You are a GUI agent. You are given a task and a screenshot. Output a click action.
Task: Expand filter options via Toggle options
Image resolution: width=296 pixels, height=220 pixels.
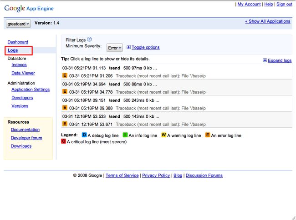point(146,47)
